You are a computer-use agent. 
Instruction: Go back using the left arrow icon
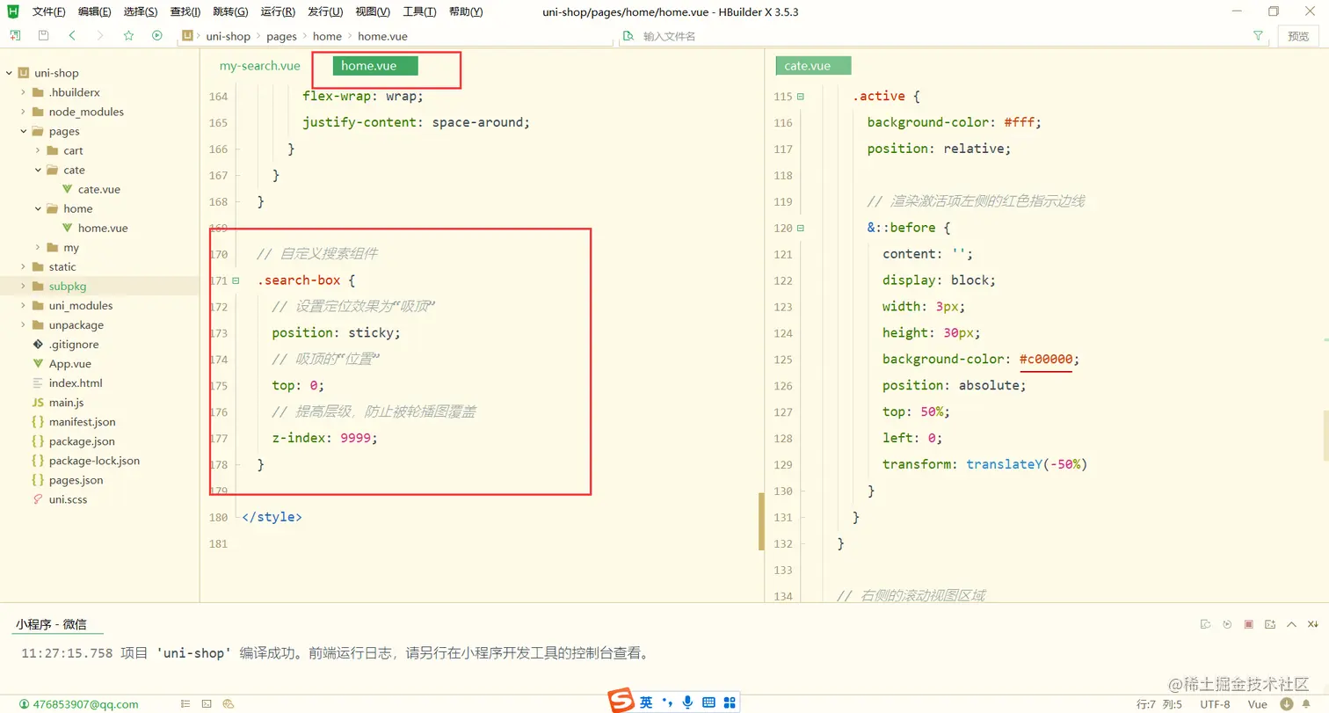tap(72, 36)
